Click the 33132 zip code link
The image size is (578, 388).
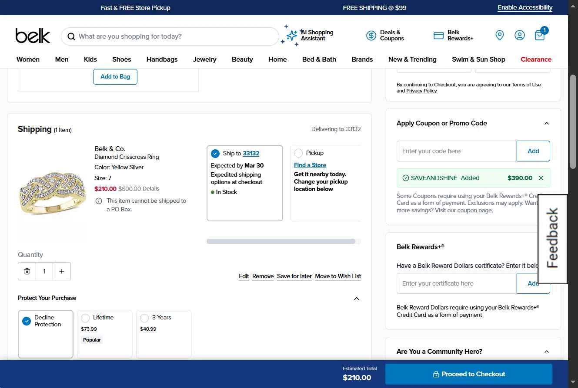[x=251, y=153]
